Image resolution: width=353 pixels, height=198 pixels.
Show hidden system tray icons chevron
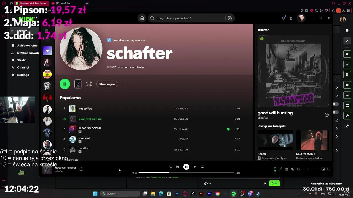(310, 194)
